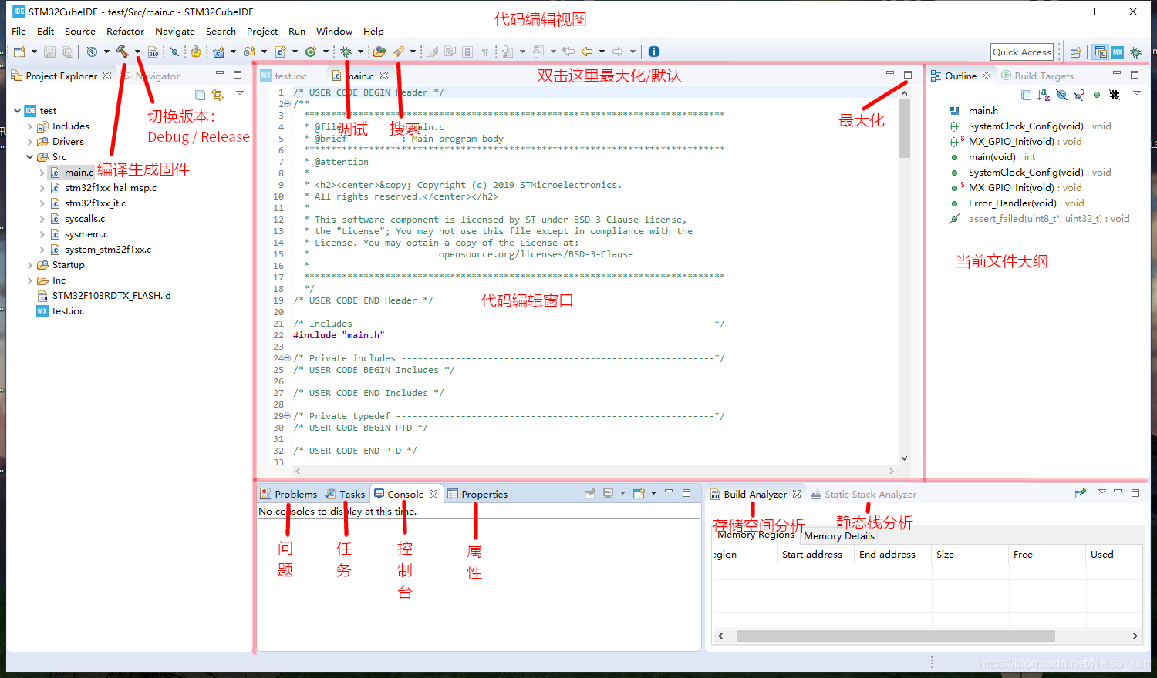Collapse the test project root node
Viewport: 1157px width, 678px height.
pyautogui.click(x=18, y=111)
